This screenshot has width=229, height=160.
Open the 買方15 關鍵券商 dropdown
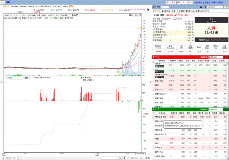(216, 57)
